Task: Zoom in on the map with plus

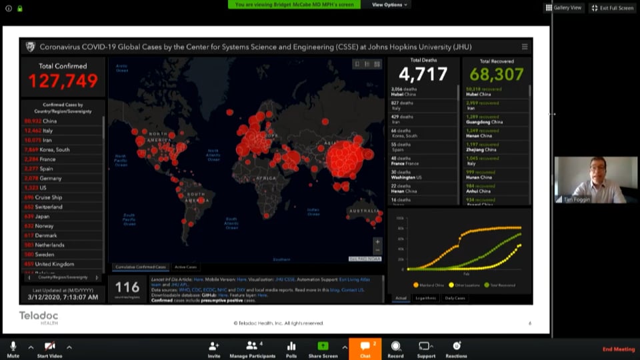Action: tap(377, 241)
